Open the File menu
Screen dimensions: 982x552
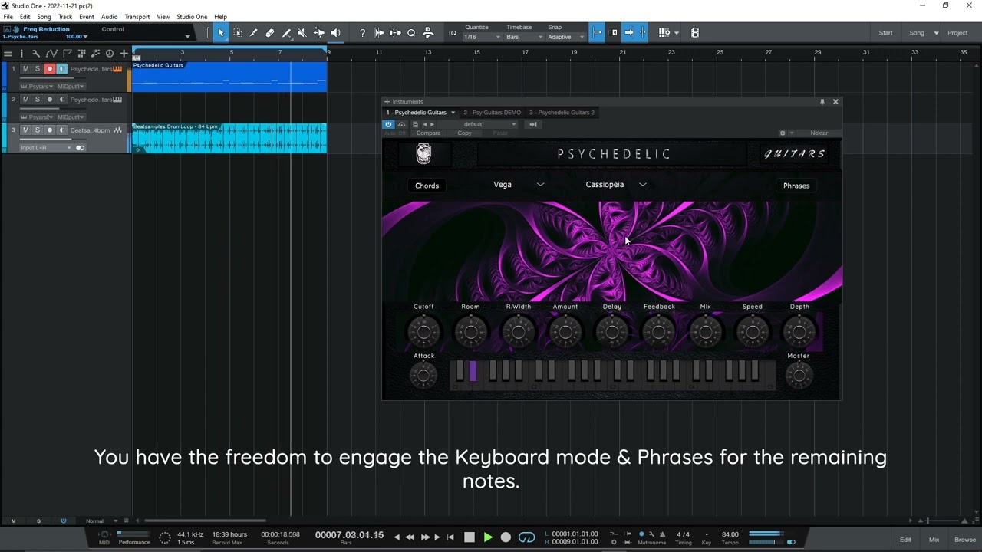click(8, 17)
